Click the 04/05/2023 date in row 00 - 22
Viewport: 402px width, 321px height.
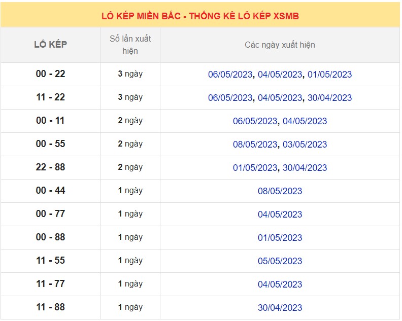pos(280,75)
